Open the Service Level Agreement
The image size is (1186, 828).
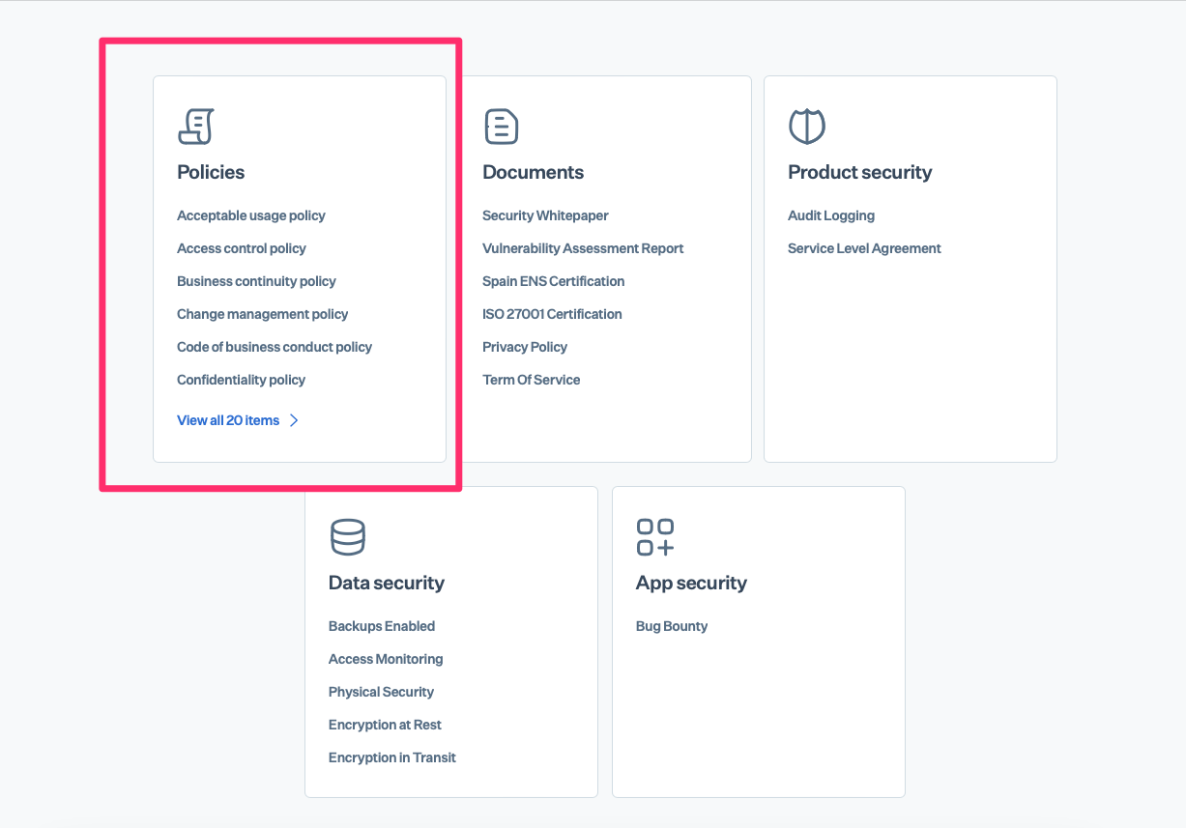[x=864, y=248]
